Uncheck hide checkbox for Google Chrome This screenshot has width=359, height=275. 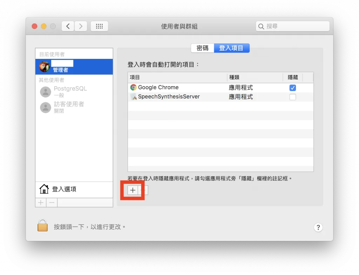(293, 88)
